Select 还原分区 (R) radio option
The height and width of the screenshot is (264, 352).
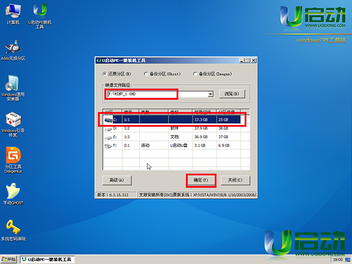coord(117,74)
